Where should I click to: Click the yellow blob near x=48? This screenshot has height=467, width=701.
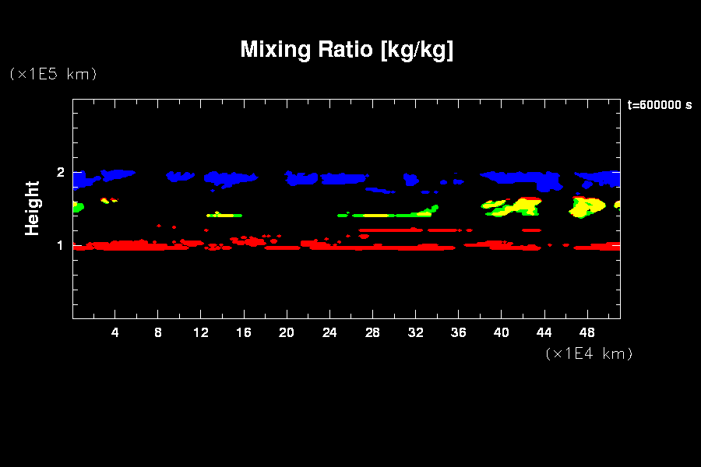tap(588, 207)
